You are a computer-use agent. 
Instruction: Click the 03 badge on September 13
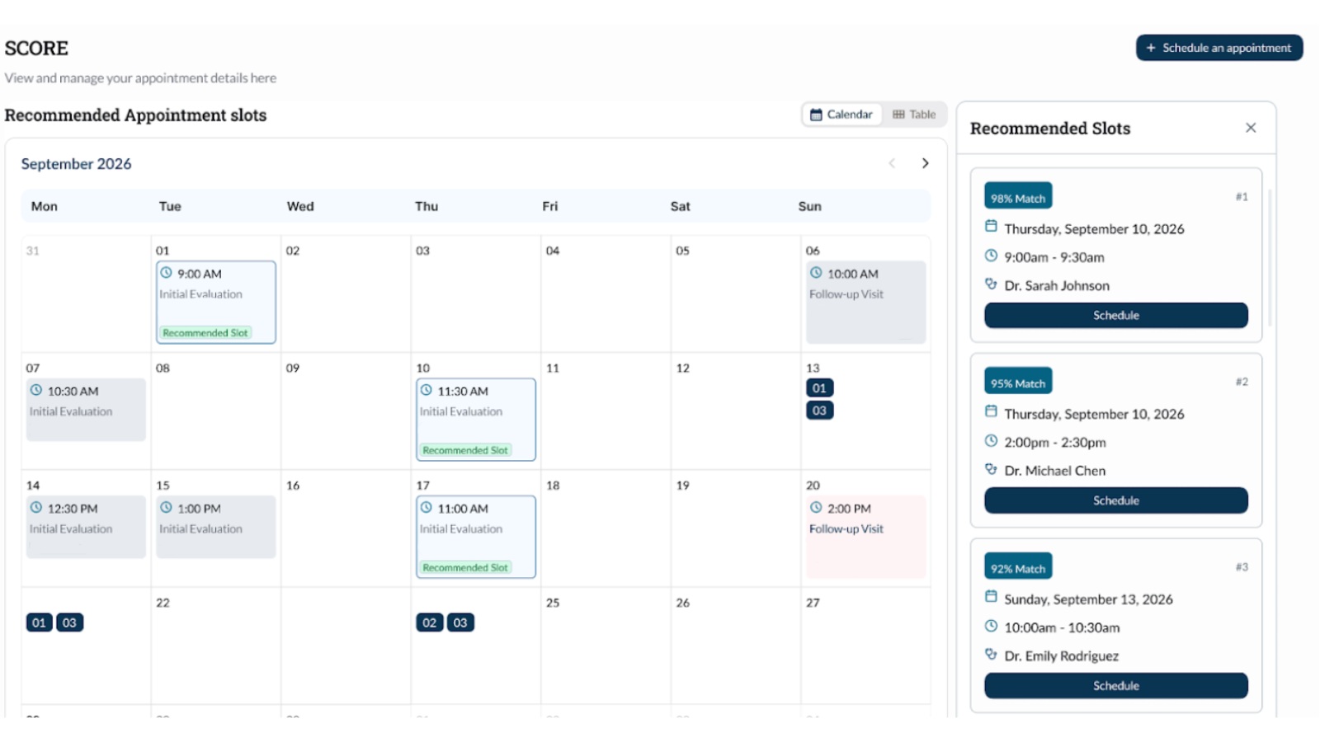(819, 411)
